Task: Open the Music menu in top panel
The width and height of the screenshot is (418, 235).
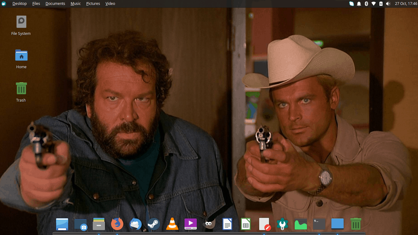Action: click(x=76, y=4)
